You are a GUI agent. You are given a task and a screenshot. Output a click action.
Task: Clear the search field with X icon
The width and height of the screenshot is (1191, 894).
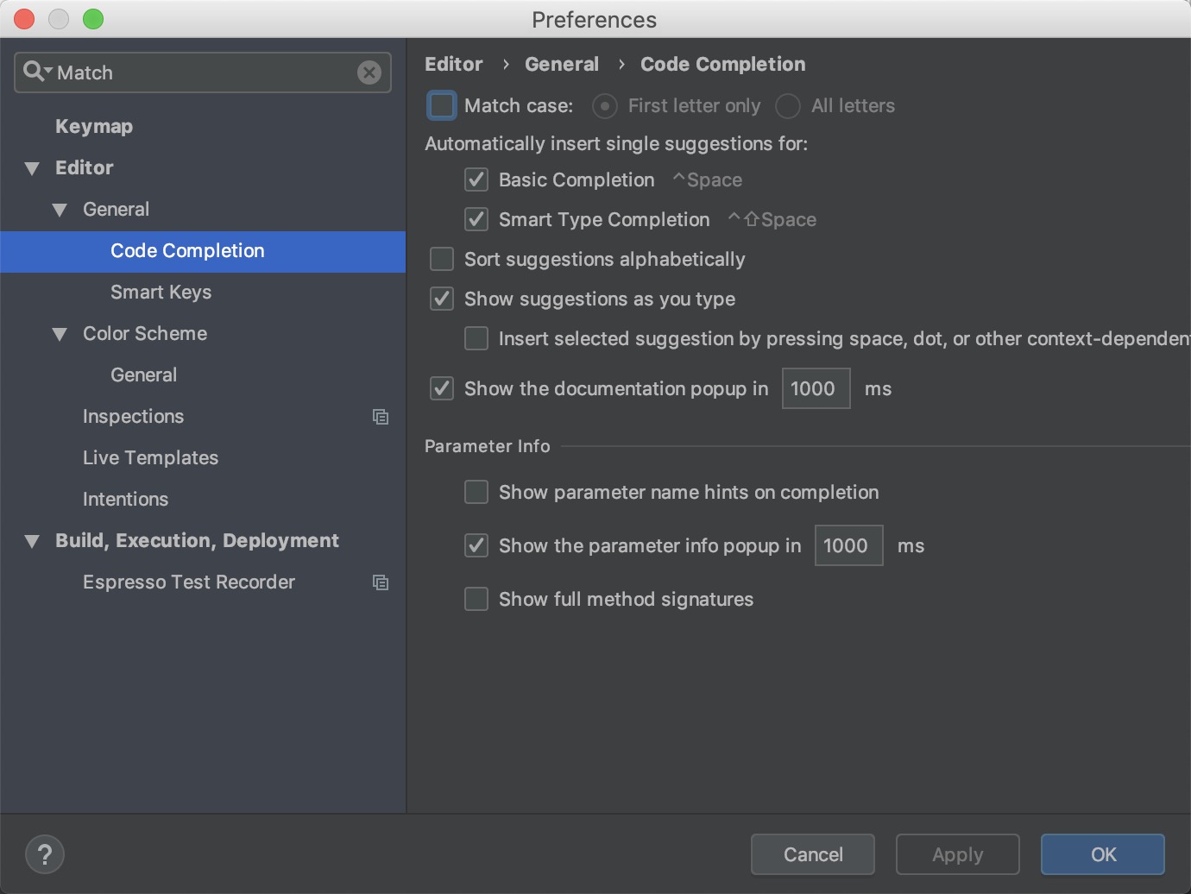click(x=369, y=72)
